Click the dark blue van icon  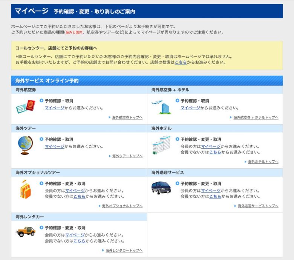pyautogui.click(x=161, y=187)
